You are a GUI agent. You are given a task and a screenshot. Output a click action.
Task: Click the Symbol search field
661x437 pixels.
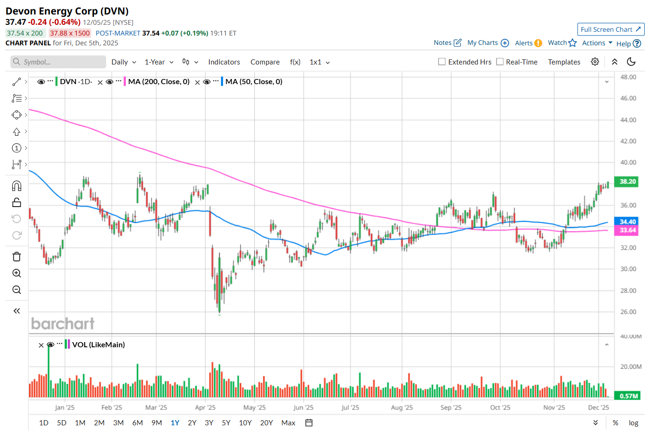[58, 62]
